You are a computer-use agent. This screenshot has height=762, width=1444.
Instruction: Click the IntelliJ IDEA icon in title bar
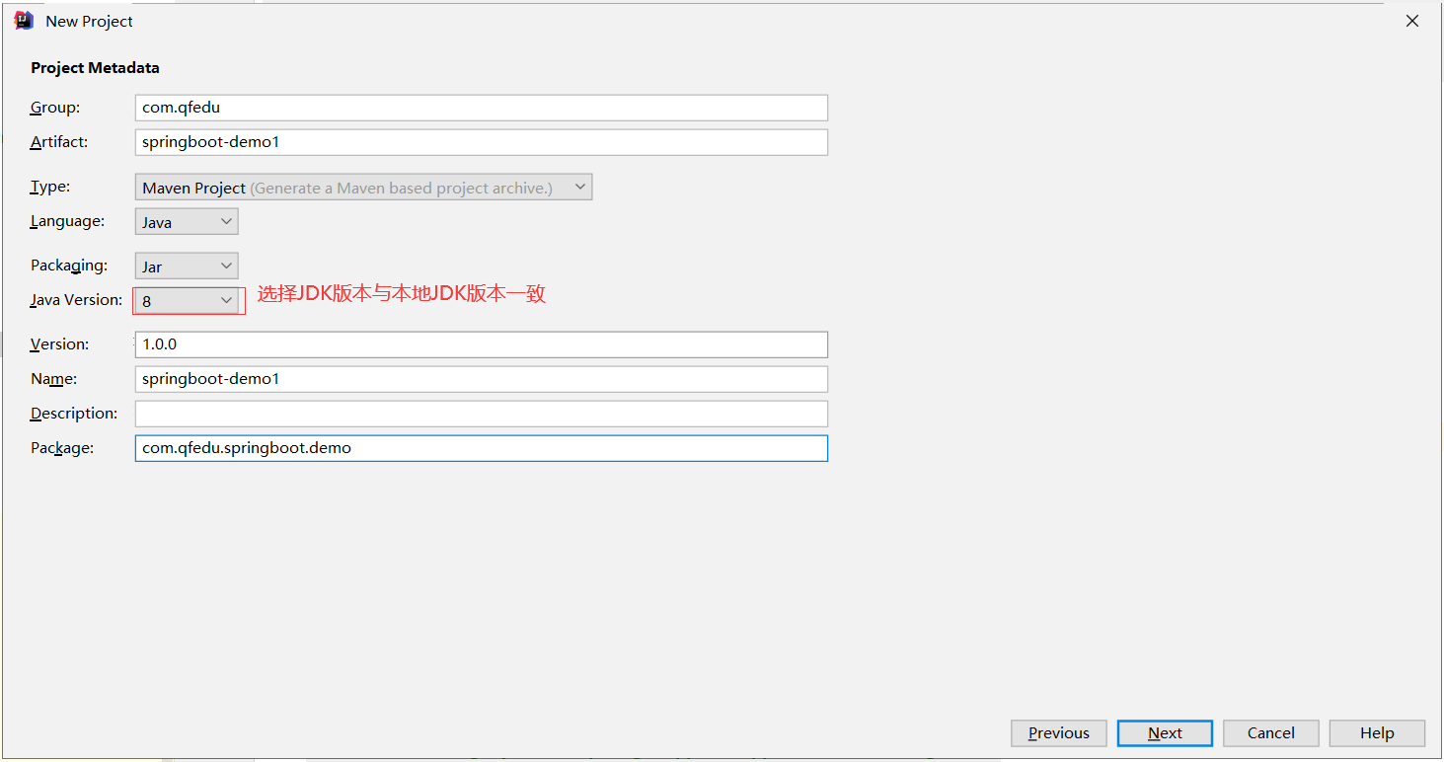(x=24, y=21)
